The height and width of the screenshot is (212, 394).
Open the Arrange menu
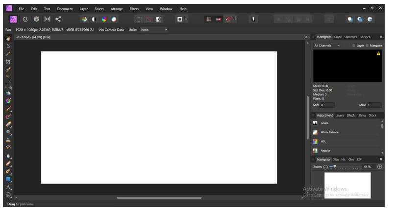click(117, 9)
